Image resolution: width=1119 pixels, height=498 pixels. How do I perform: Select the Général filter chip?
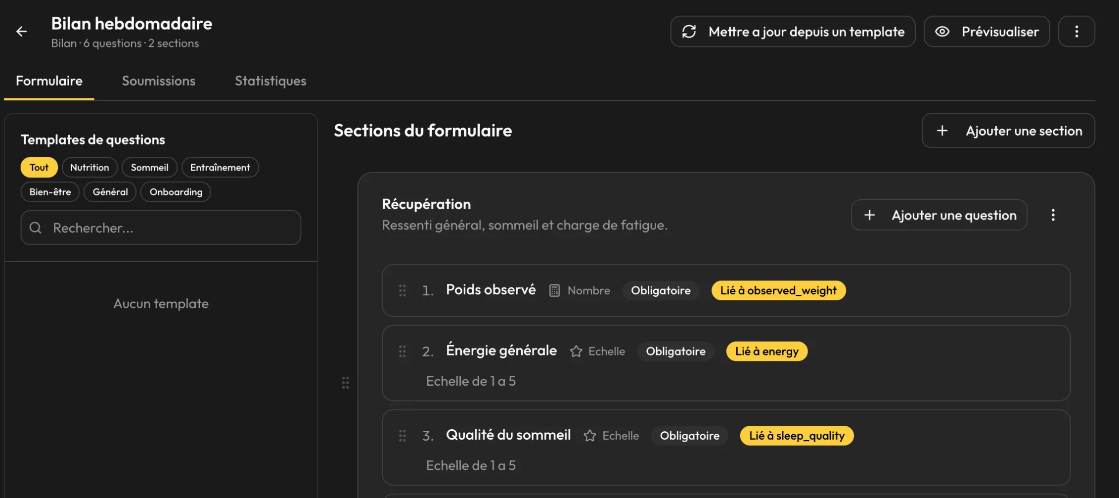tap(110, 192)
